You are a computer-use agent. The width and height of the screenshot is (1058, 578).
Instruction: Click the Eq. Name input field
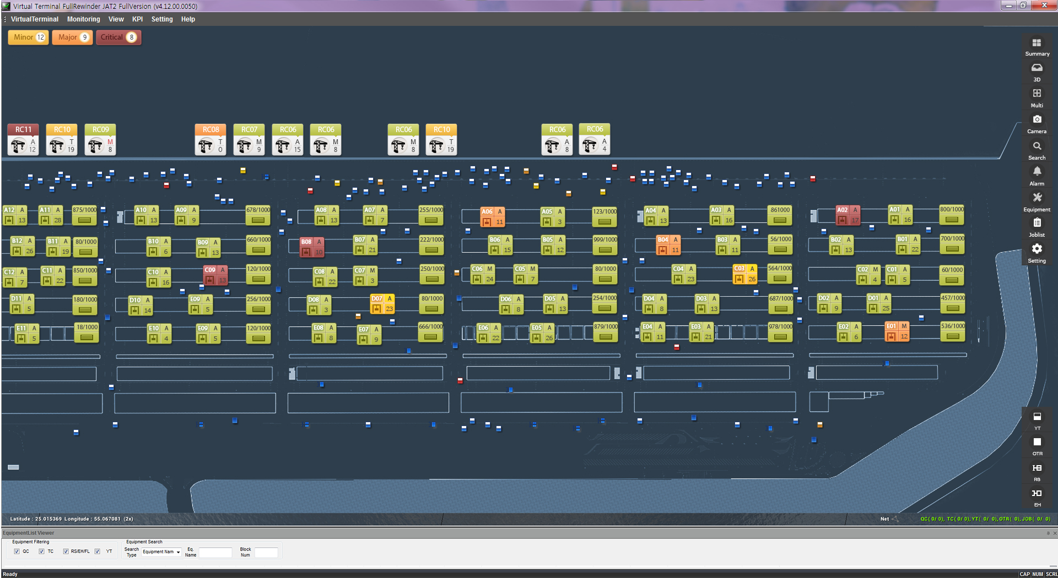point(215,553)
